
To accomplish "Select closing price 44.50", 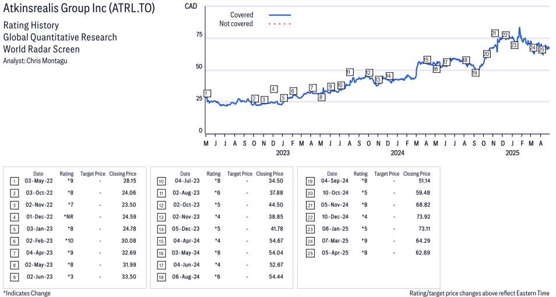I will (x=276, y=204).
